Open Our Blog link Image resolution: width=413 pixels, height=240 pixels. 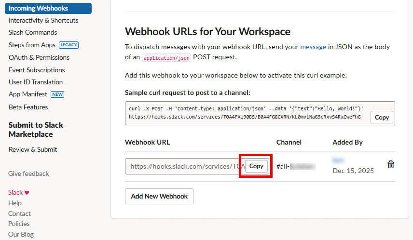coord(21,234)
